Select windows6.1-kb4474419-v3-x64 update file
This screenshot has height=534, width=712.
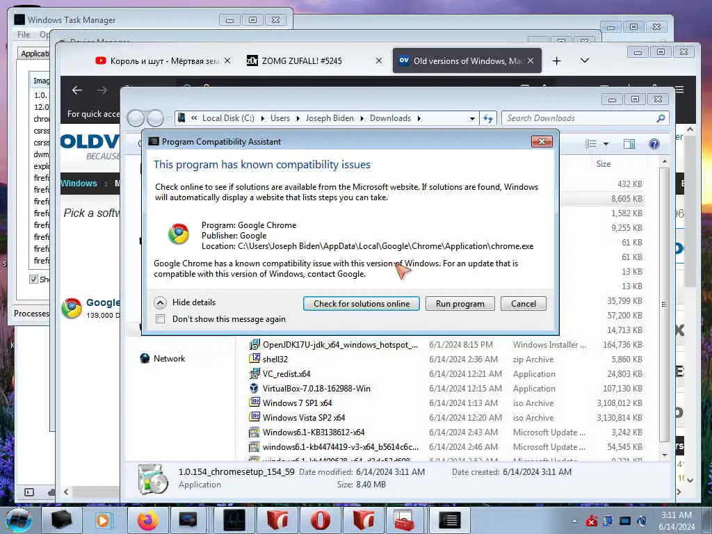pyautogui.click(x=341, y=446)
